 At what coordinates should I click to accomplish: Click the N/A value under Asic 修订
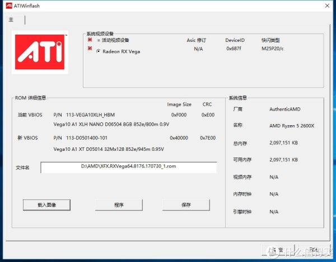[x=198, y=49]
